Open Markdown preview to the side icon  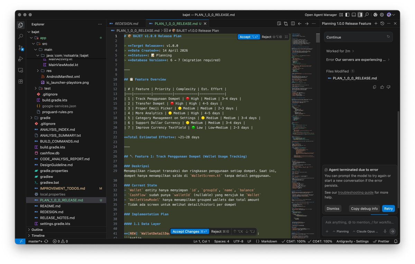tap(279, 24)
